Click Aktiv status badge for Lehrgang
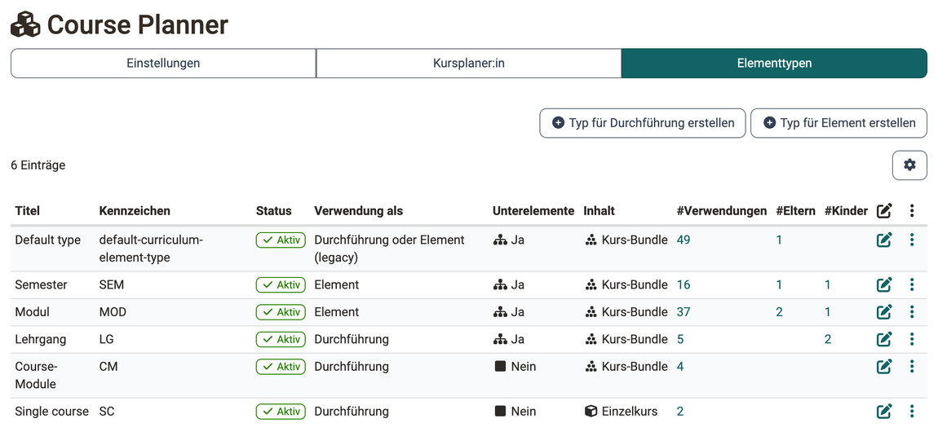 pyautogui.click(x=281, y=339)
